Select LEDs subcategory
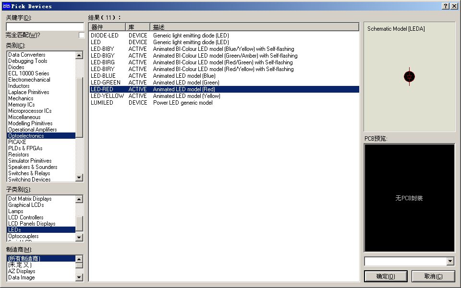 pyautogui.click(x=41, y=230)
